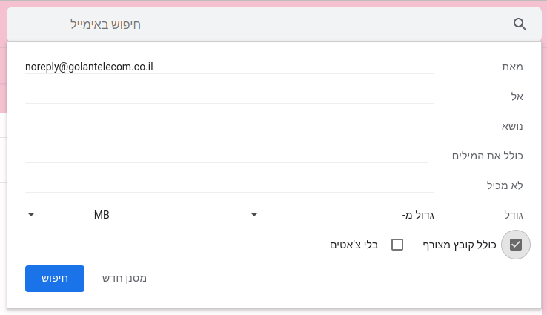
Task: Click the אל recipient input field
Action: [230, 96]
